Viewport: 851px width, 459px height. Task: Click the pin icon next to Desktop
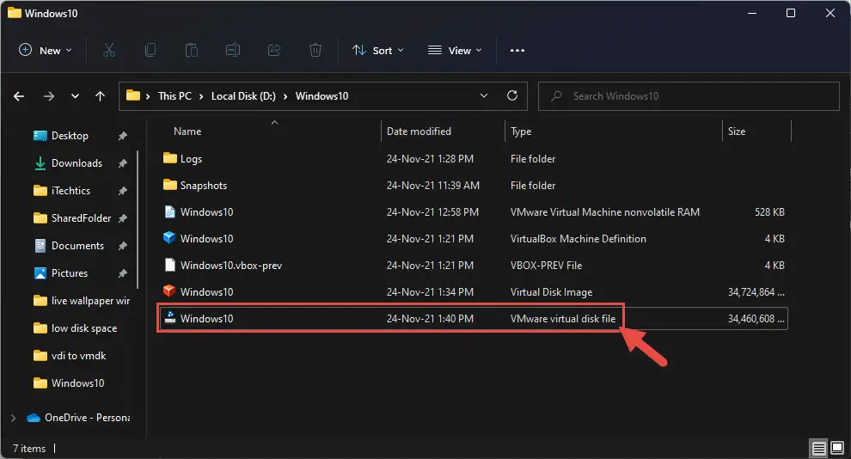coord(123,136)
